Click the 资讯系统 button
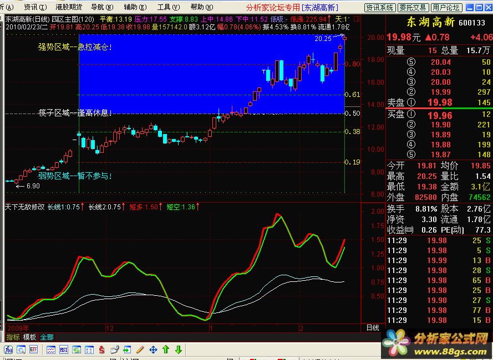The image size is (493, 360). coord(380,7)
